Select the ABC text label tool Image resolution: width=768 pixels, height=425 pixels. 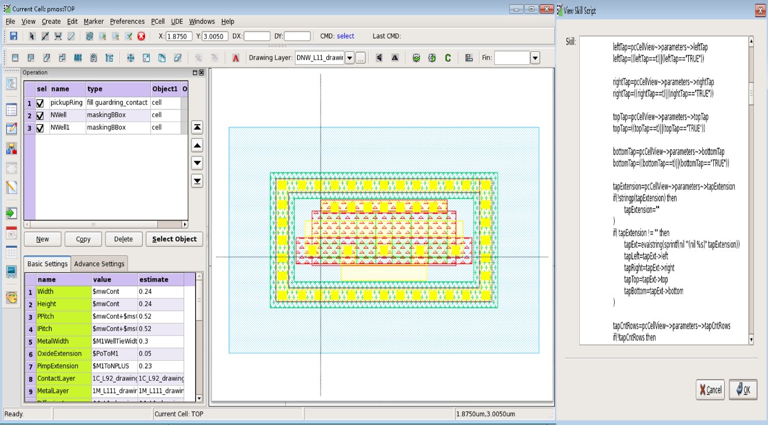click(78, 58)
